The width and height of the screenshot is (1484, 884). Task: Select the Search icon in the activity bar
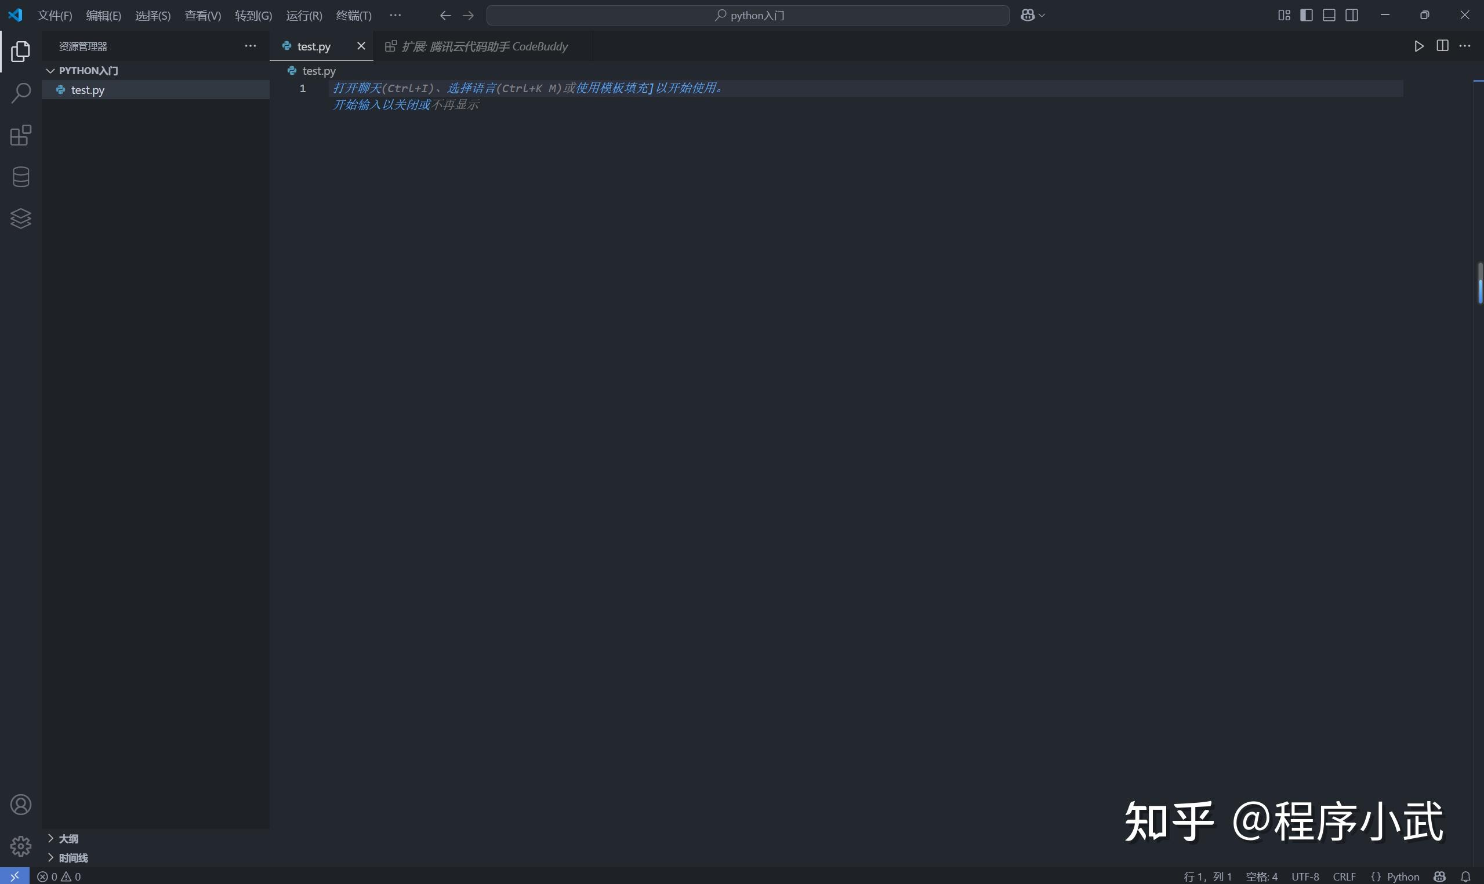click(21, 93)
